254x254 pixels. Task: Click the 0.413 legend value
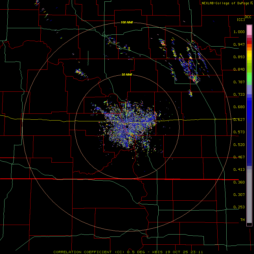pyautogui.click(x=239, y=170)
